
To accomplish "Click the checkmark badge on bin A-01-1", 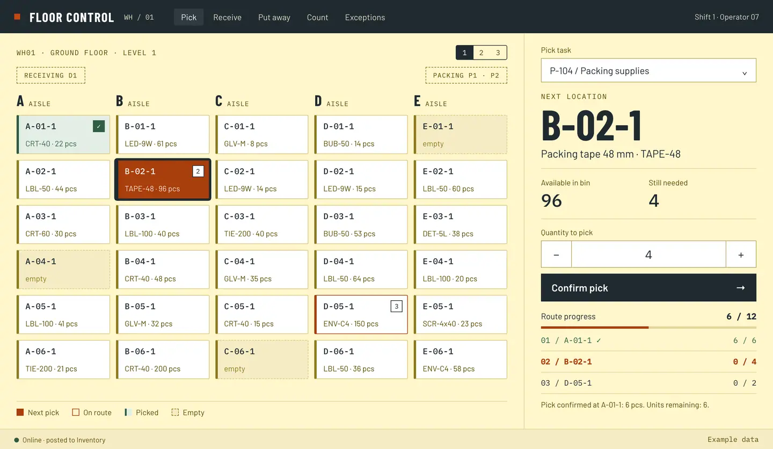I will tap(99, 126).
